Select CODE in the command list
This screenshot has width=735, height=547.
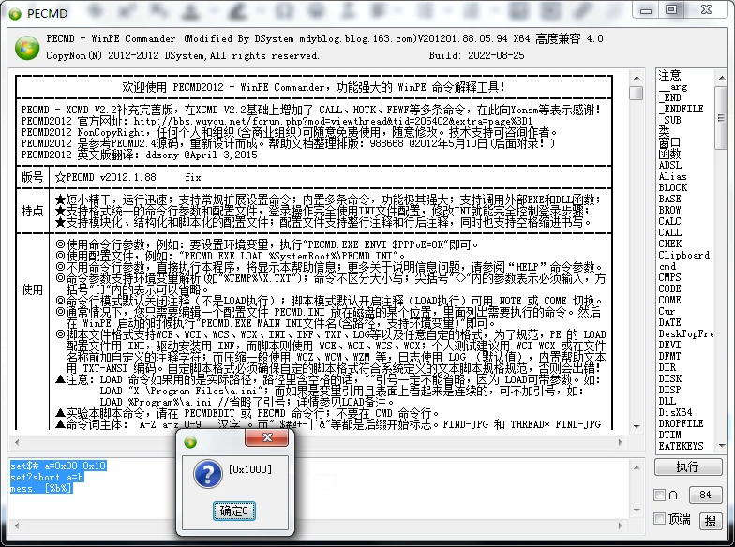(669, 288)
